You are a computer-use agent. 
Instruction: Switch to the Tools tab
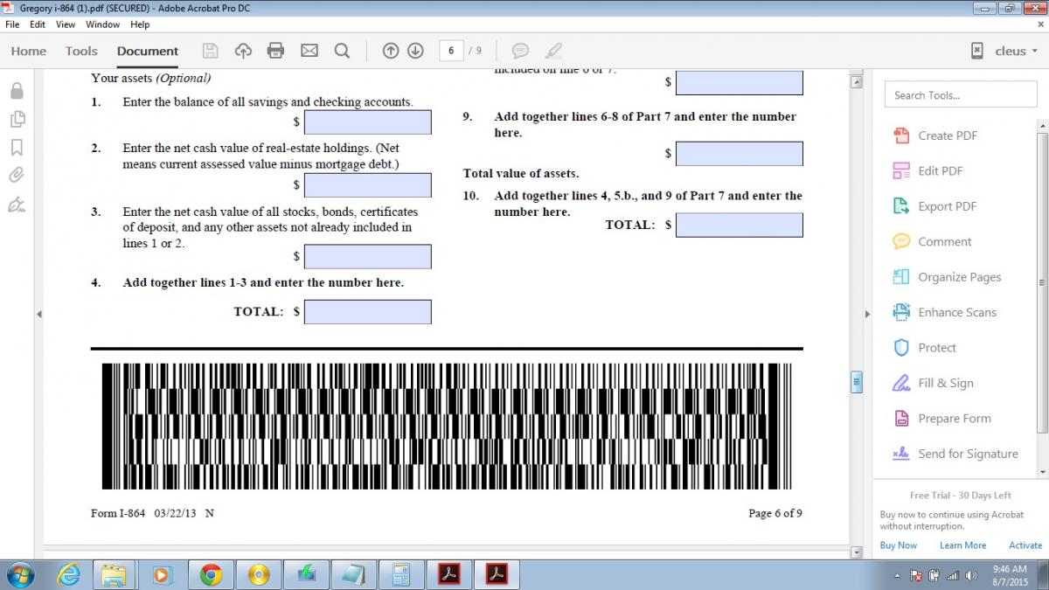click(81, 51)
